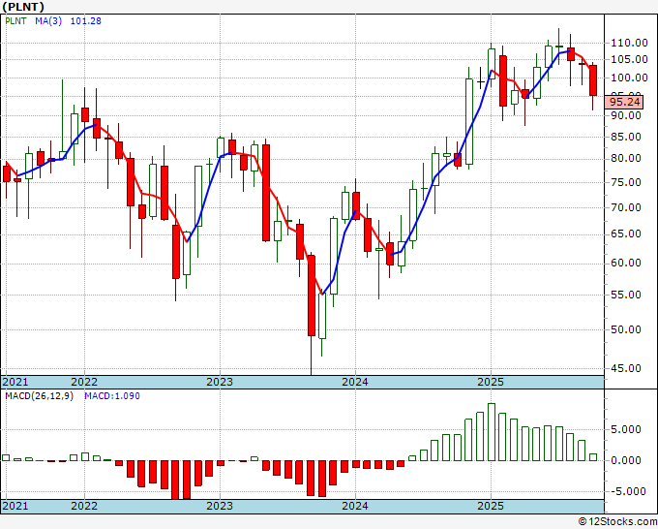Viewport: 658px width, 529px height.
Task: Click 2024 on the price chart timeline
Action: pyautogui.click(x=355, y=382)
